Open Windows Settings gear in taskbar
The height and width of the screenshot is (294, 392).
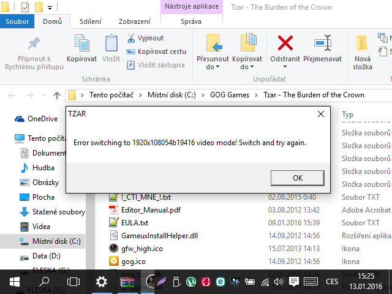point(101,282)
